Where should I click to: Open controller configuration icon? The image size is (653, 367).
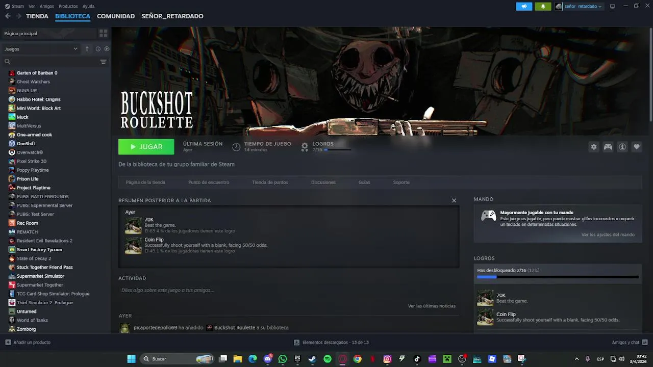608,147
